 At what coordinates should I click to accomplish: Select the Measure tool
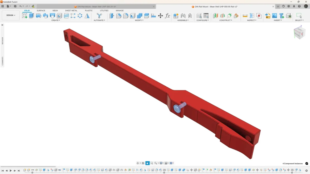[x=245, y=16]
